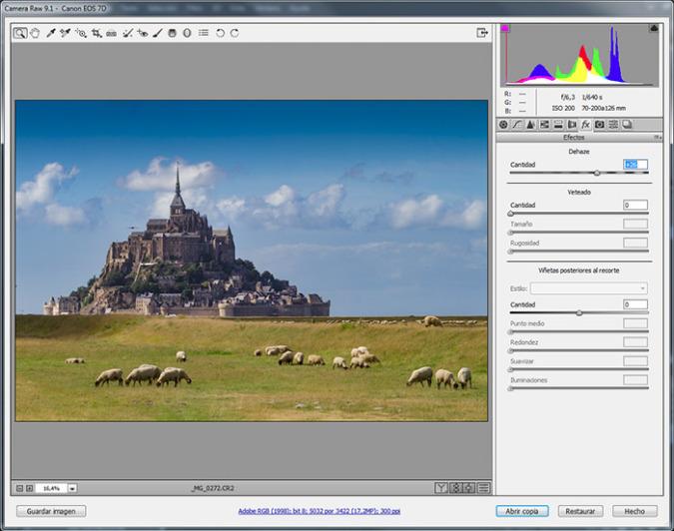This screenshot has width=674, height=531.
Task: Switch to the Camera Calibration tab
Action: (600, 125)
